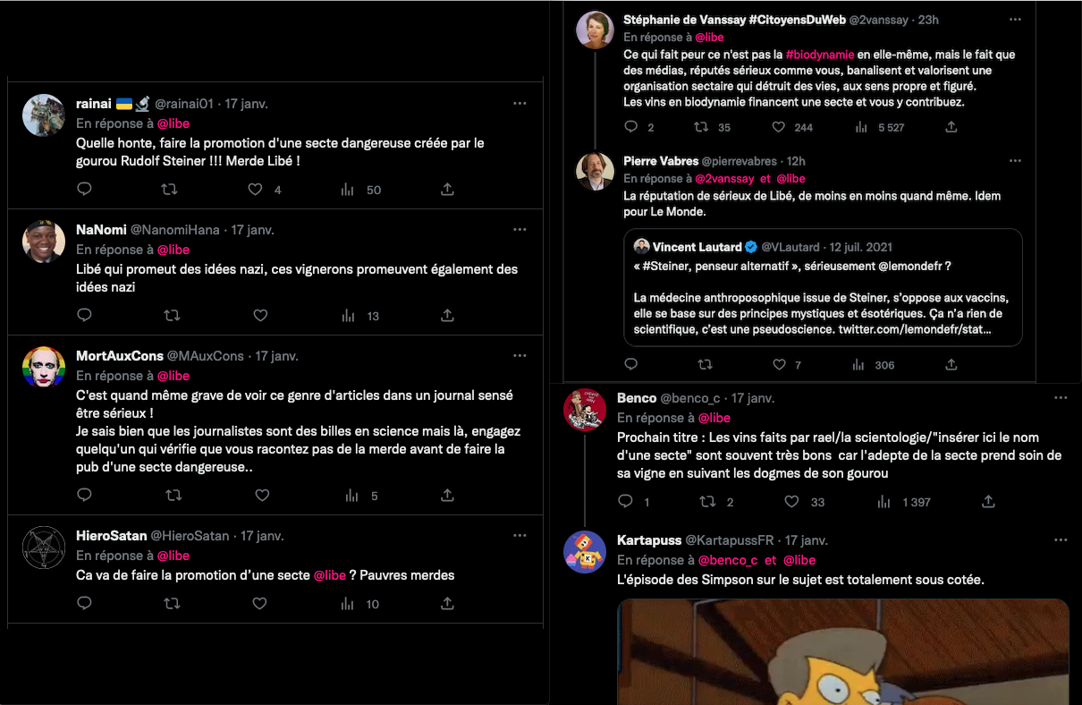Retweet Stéphanie de Vanssay's tweet
The image size is (1082, 705).
(702, 127)
